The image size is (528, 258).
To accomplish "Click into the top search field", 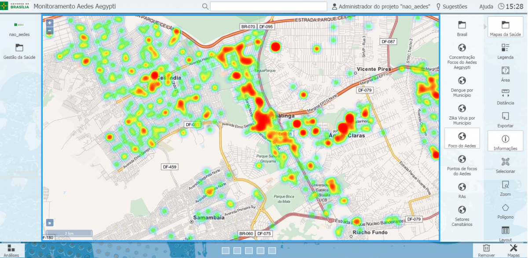I will [268, 7].
